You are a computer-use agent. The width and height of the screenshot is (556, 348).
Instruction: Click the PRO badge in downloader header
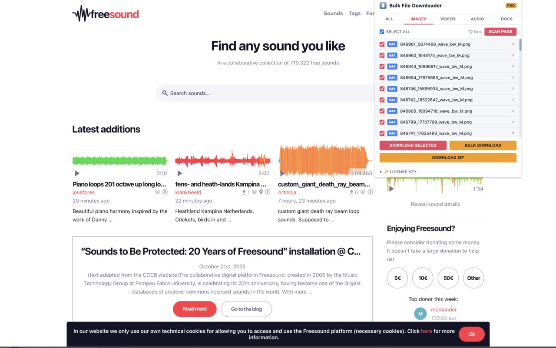point(511,6)
